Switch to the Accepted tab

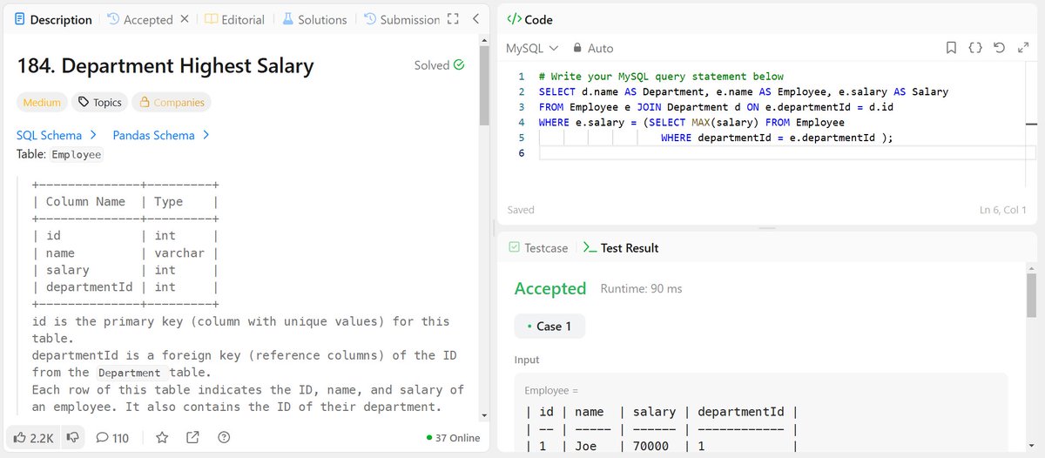tap(139, 19)
